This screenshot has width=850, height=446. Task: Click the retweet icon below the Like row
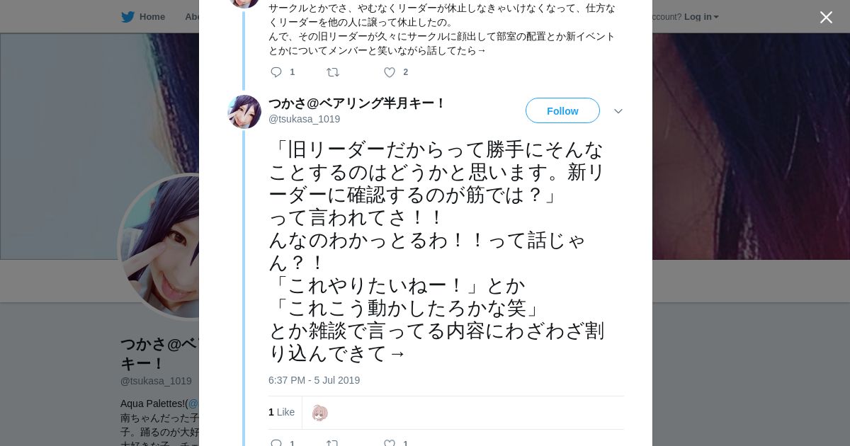click(x=332, y=442)
